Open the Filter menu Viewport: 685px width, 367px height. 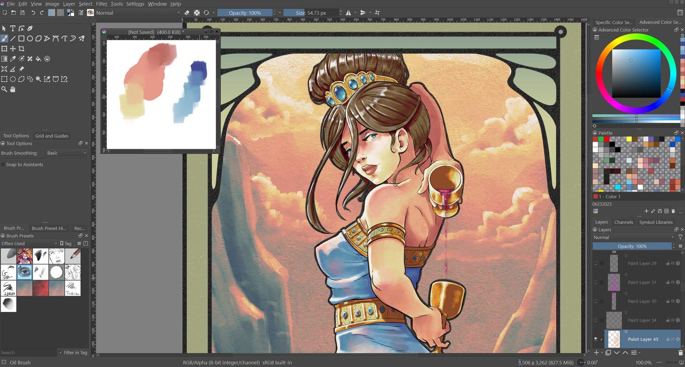101,4
